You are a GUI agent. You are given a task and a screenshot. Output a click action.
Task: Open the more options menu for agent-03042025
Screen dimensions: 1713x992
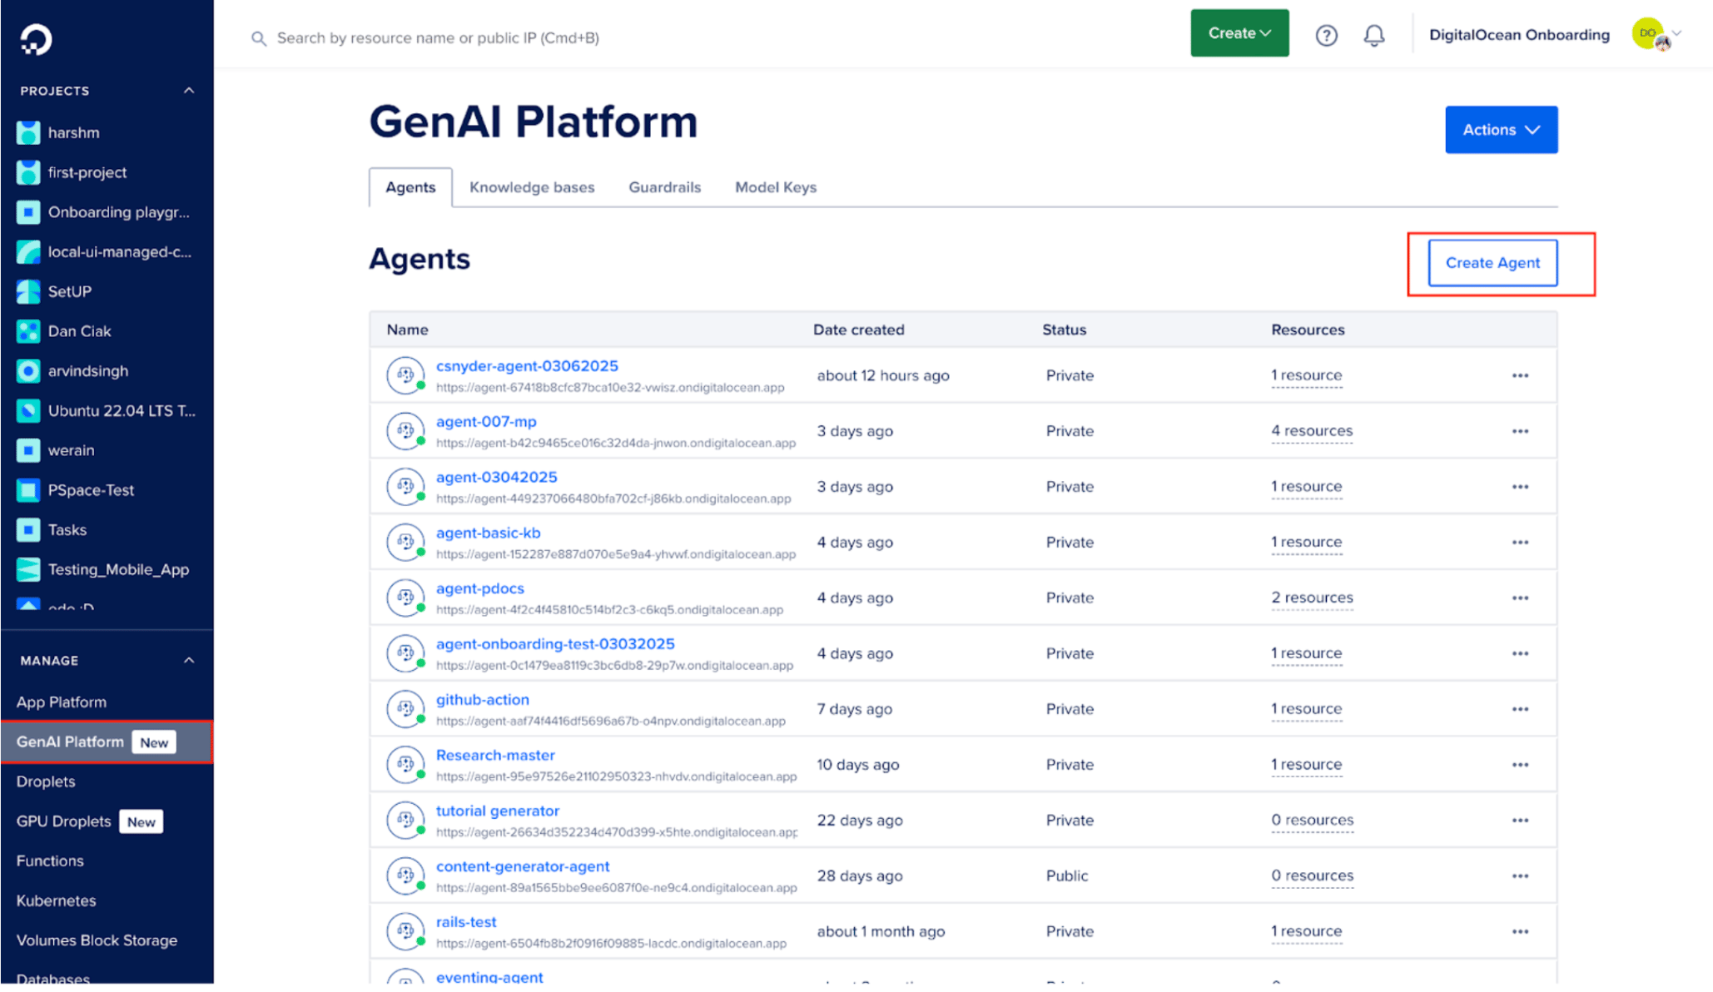[1520, 487]
